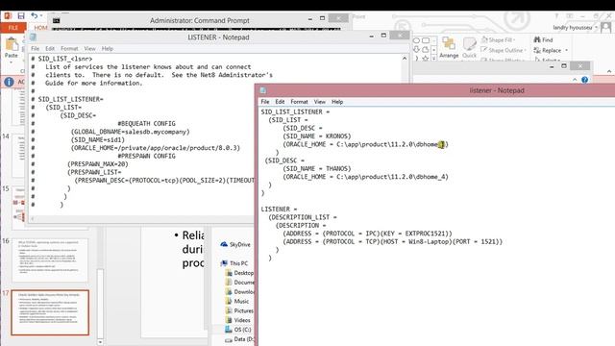Open SkyDrive in the Explorer navigation pane
Viewport: 615px width, 346px height.
click(235, 244)
